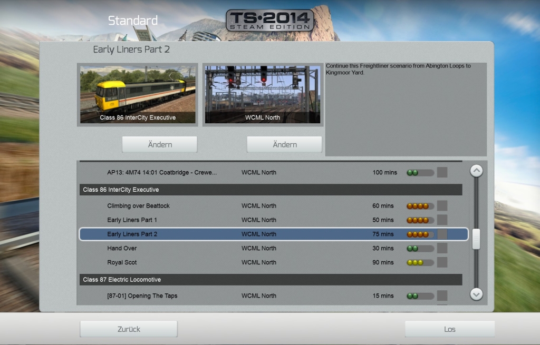540x345 pixels.
Task: Click Ändern under the WCML North route
Action: coord(284,144)
